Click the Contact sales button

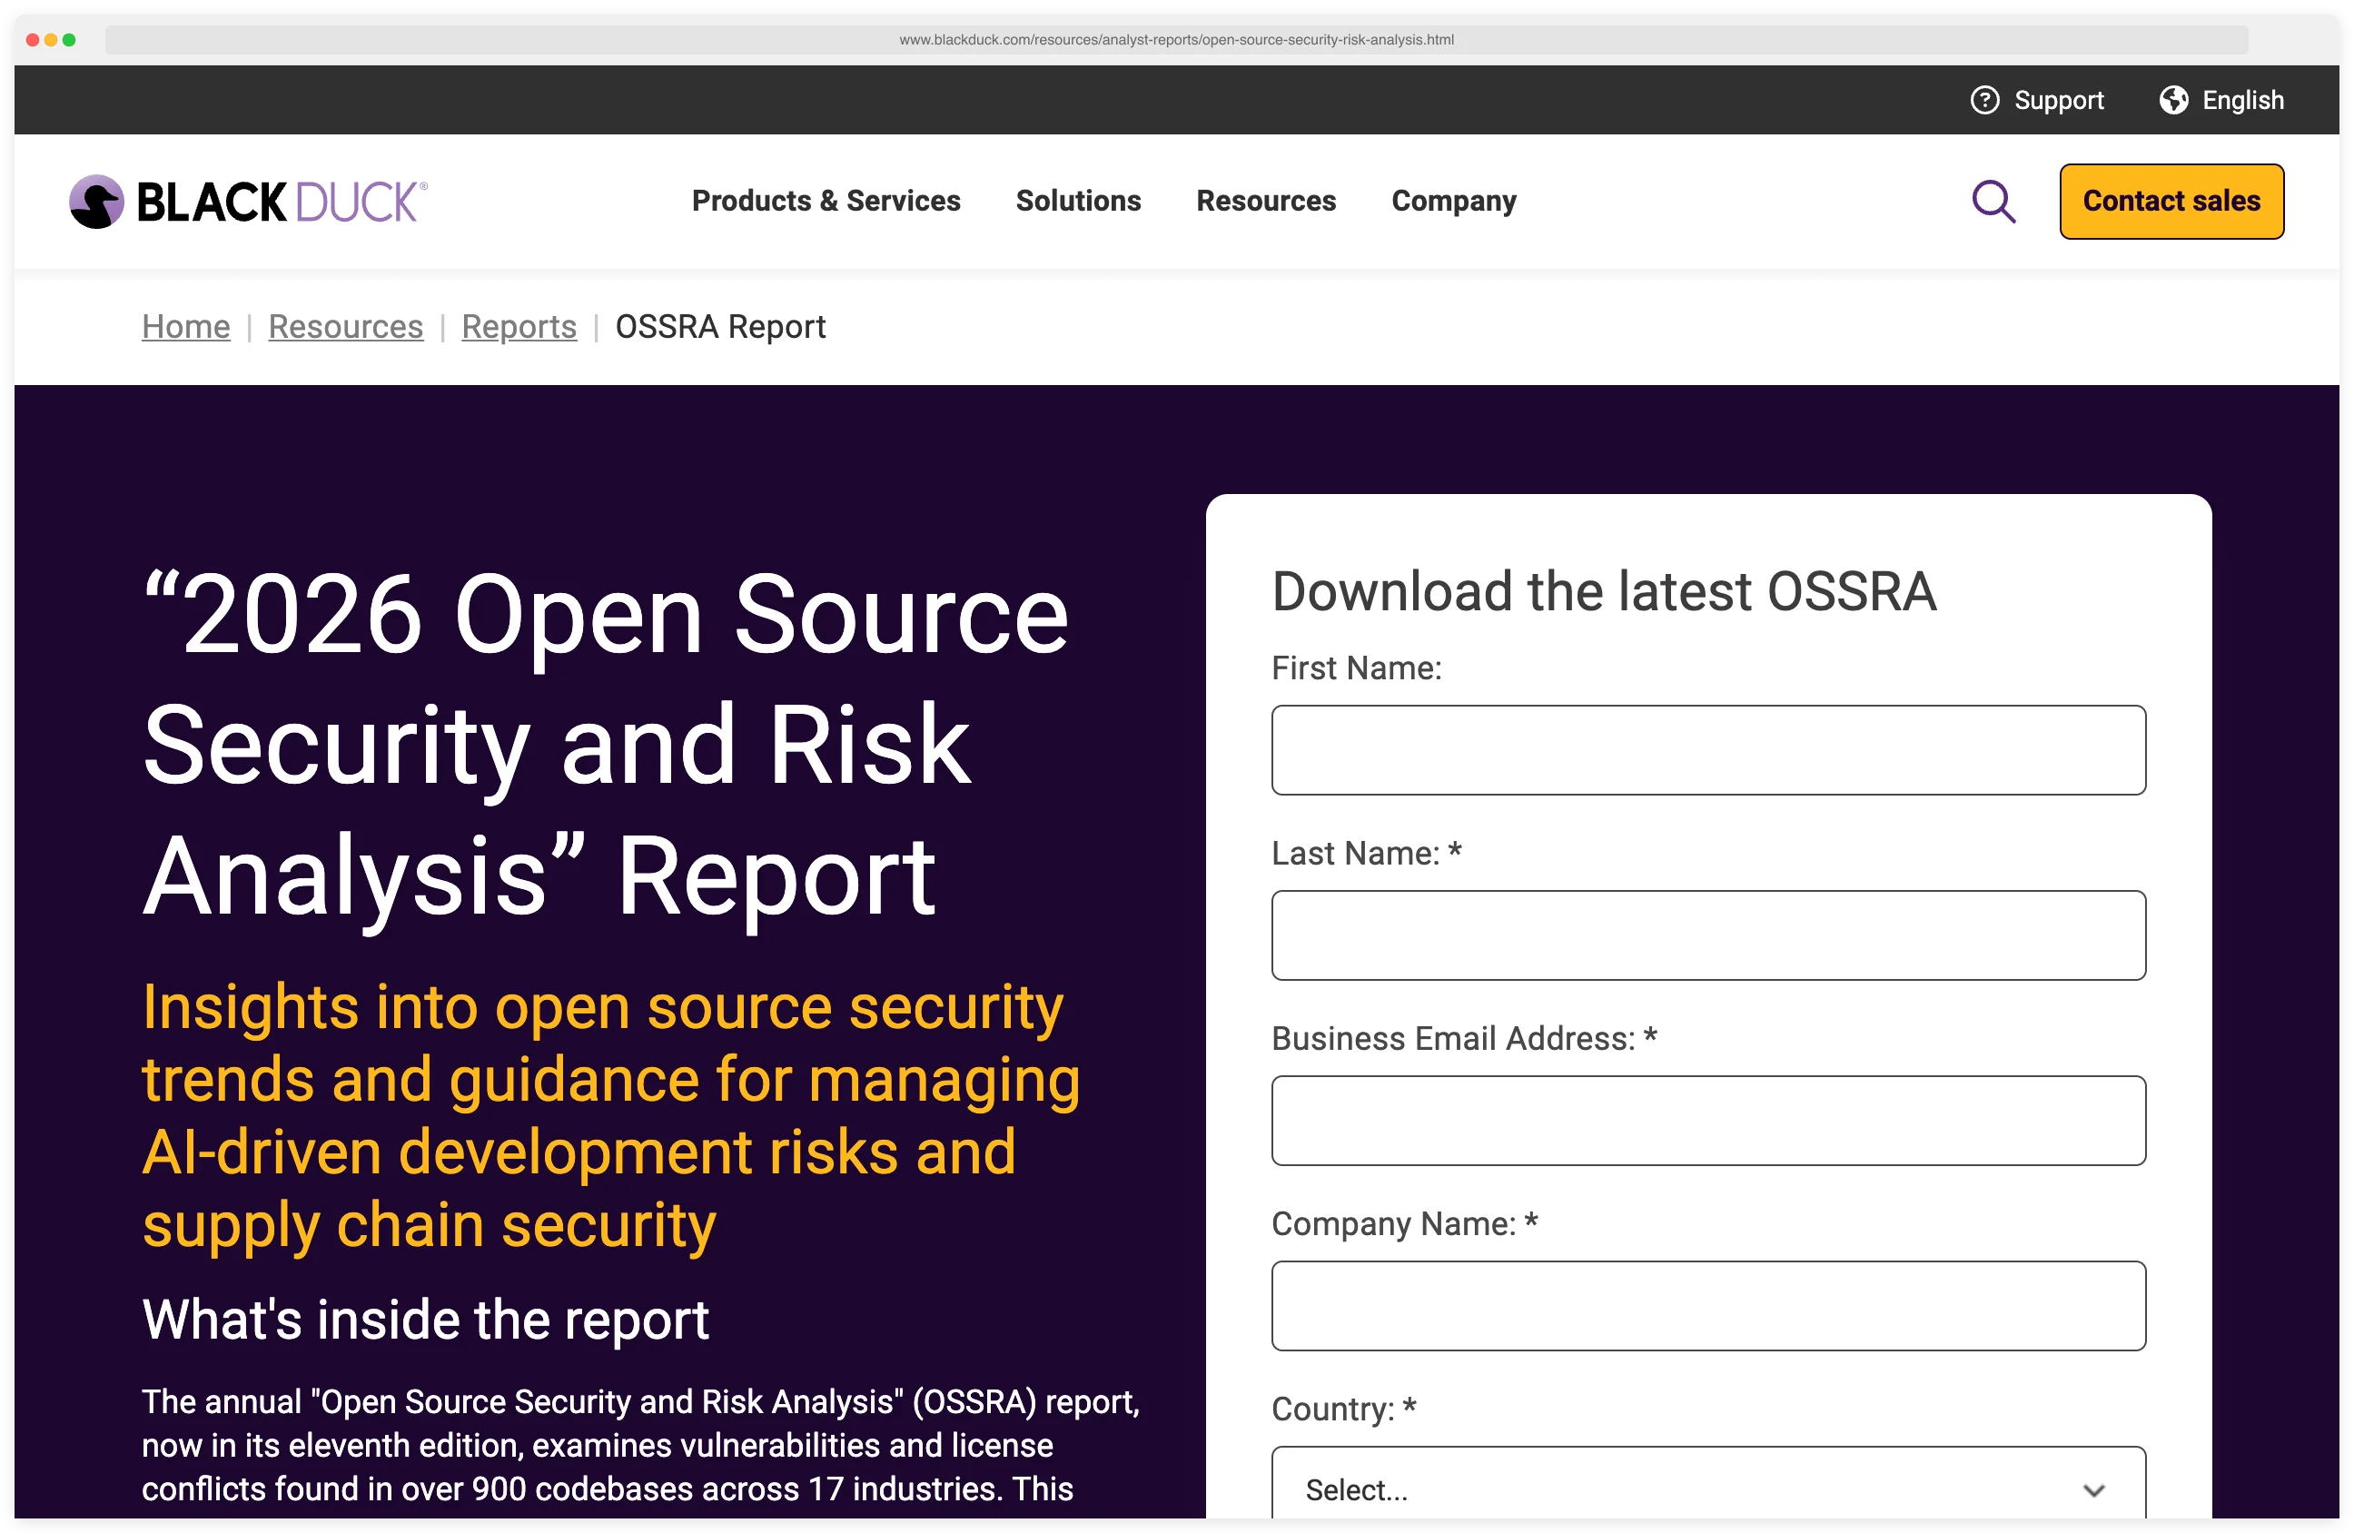2171,201
